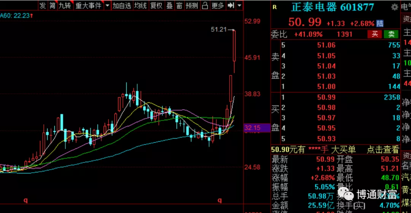Click the 开盘 value 50.35
The width and height of the screenshot is (411, 213).
click(390, 159)
